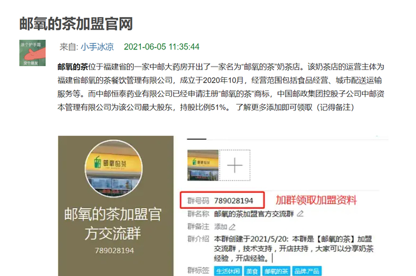Image resolution: width=416 pixels, height=276 pixels.
Task: Click the group name 邮氧的茶加盟官方交流群 text
Action: 254,214
